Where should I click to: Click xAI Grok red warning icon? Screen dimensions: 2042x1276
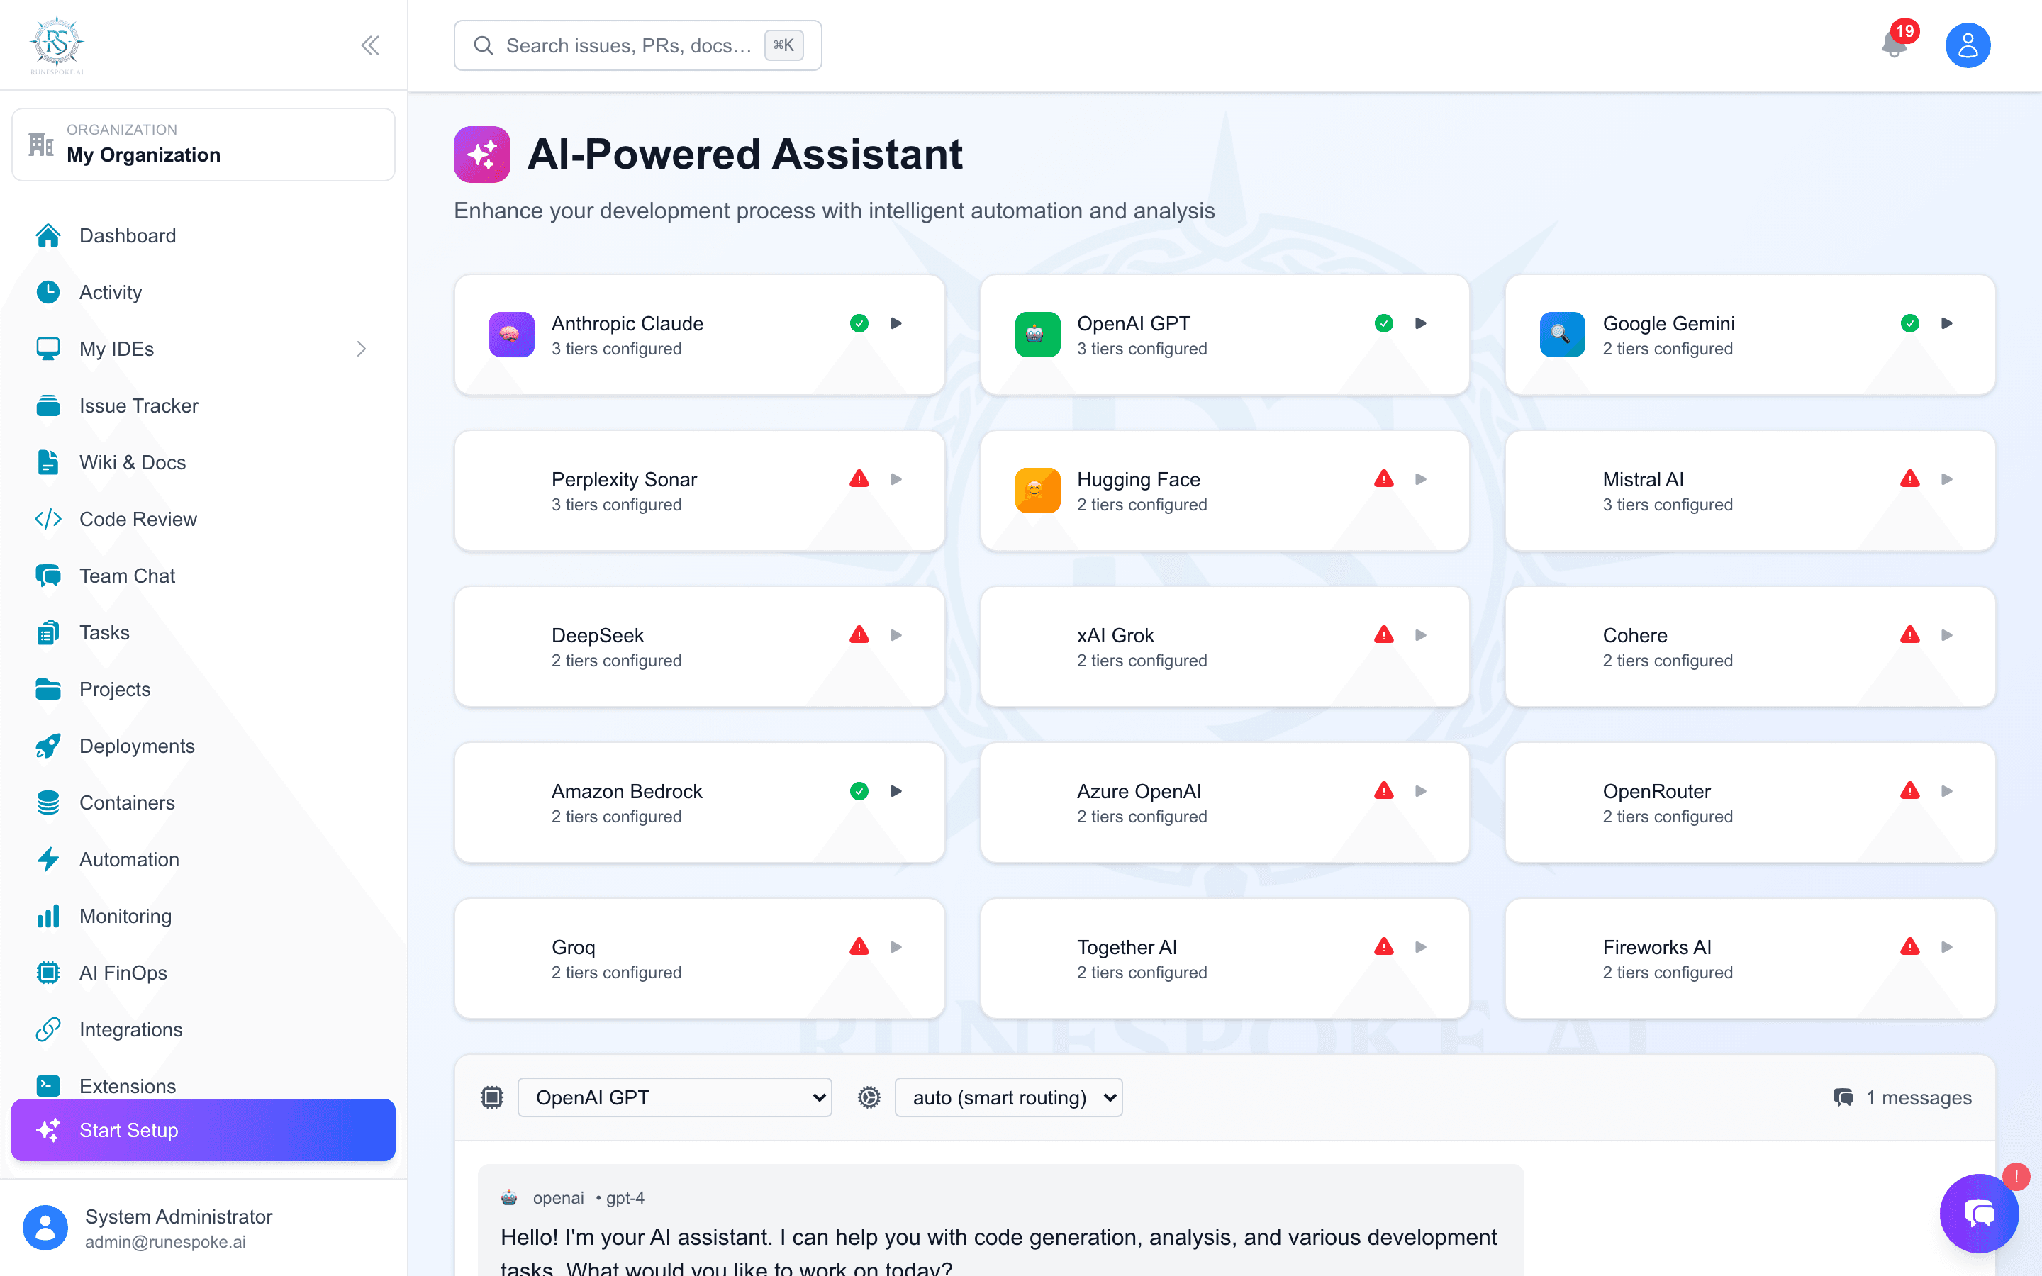point(1384,635)
